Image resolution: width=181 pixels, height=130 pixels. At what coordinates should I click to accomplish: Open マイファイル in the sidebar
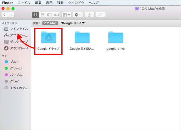tap(16, 29)
